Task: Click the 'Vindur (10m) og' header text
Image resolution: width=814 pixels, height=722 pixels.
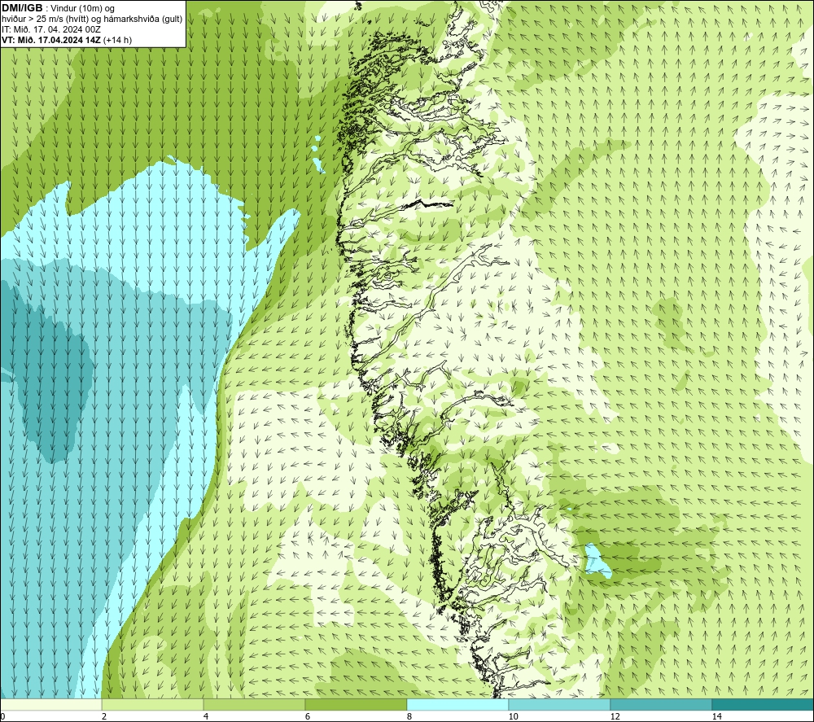Action: point(83,9)
